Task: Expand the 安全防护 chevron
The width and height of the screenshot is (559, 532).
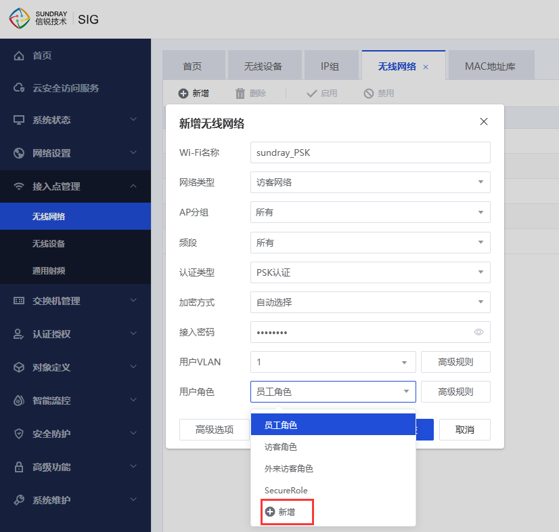Action: click(x=133, y=433)
